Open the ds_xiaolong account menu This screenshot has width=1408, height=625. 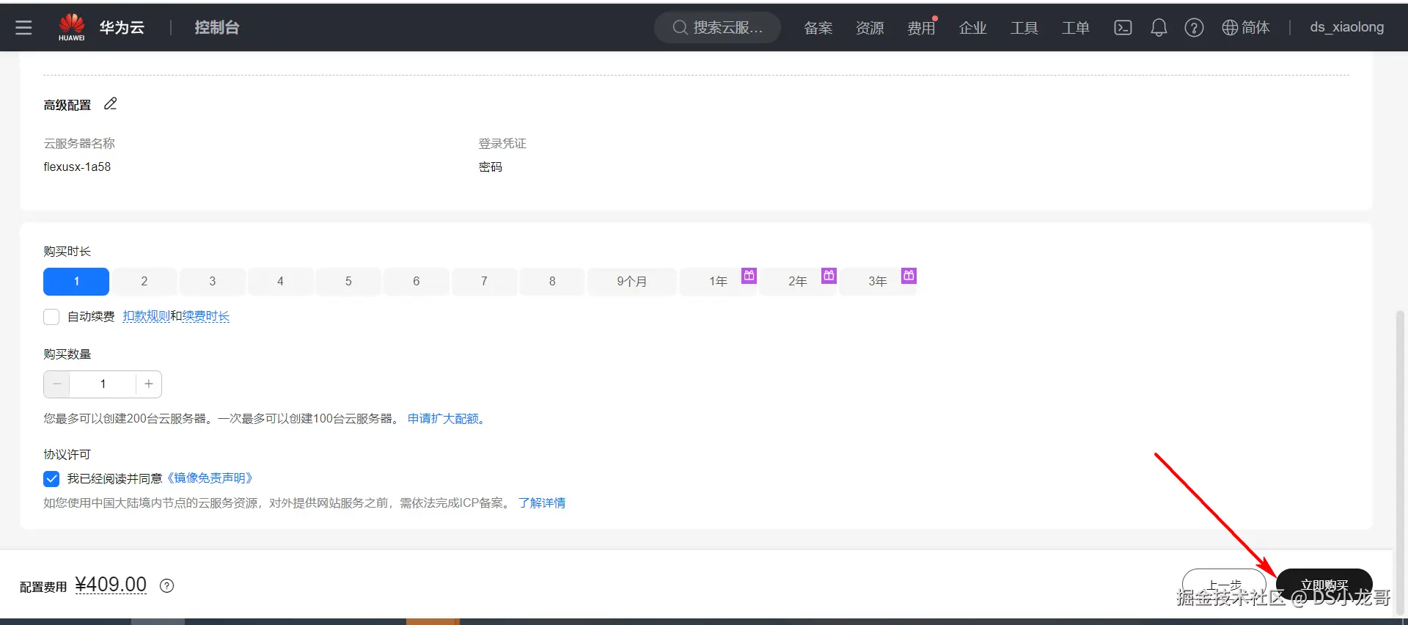[x=1347, y=27]
